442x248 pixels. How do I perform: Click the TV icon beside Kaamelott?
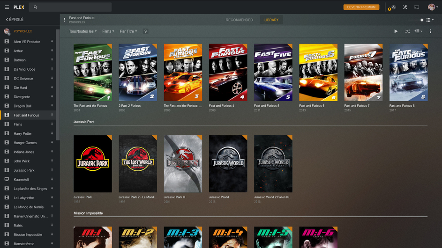pyautogui.click(x=7, y=179)
